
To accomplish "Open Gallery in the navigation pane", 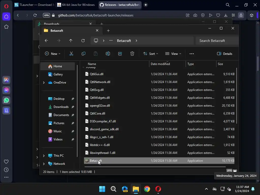I will click(x=58, y=74).
